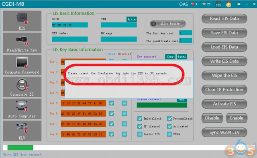Toggle the Used checkbox for Key 5

point(112,103)
